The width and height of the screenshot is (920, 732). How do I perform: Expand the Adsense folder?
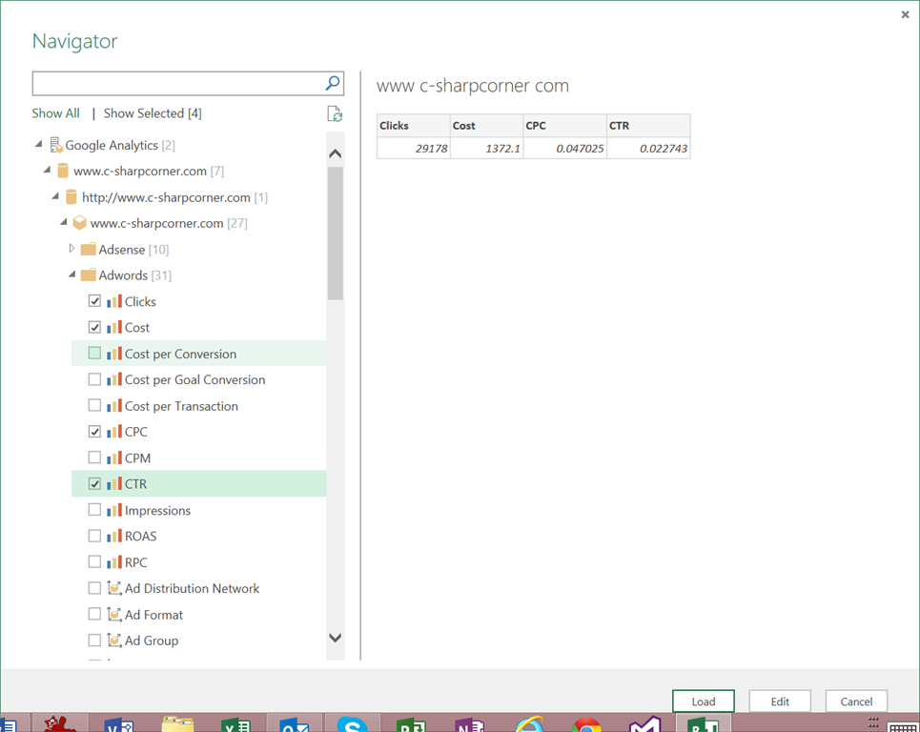pos(72,248)
